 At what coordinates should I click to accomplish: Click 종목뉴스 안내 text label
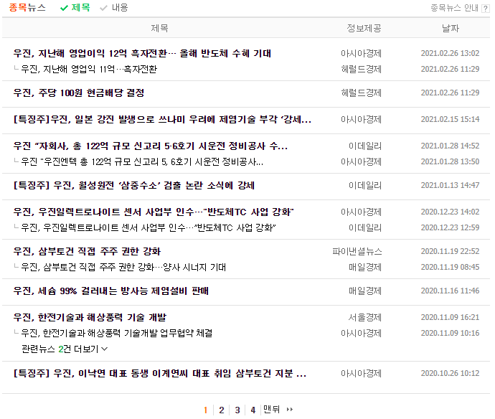(x=455, y=8)
